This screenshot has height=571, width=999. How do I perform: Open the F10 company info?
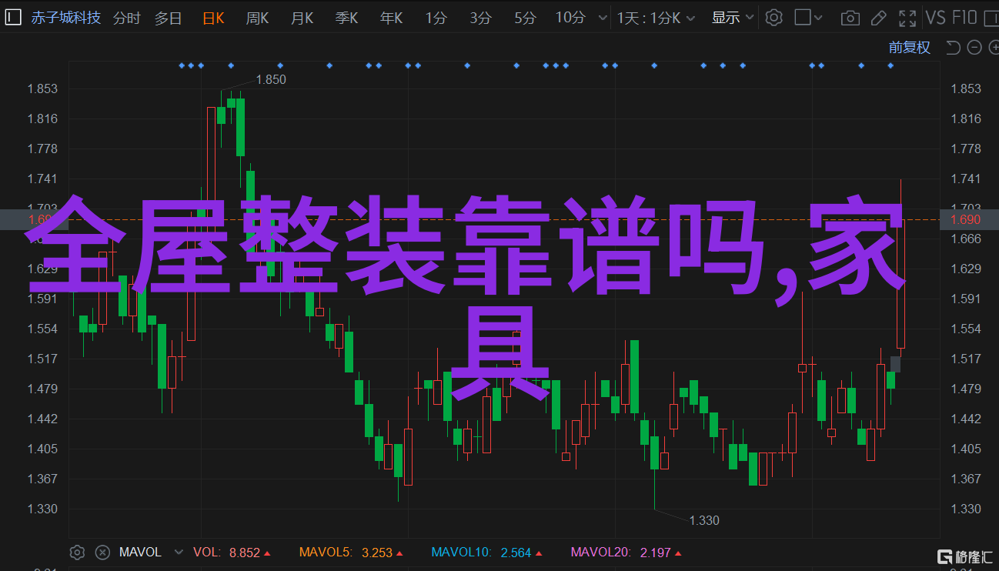tap(964, 17)
